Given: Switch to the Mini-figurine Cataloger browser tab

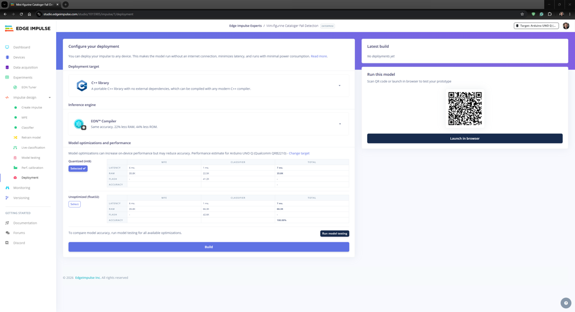Looking at the screenshot, I should coord(34,4).
